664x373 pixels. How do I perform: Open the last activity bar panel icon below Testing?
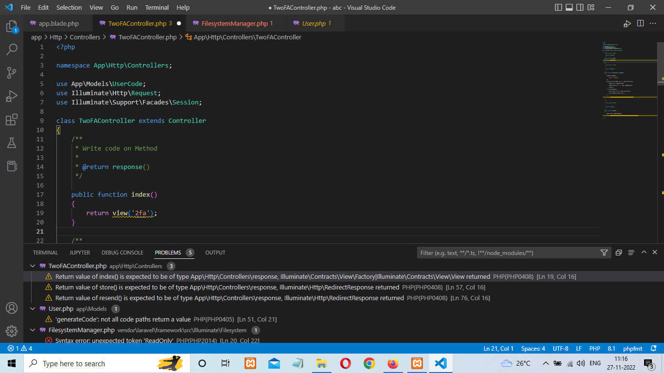pos(12,166)
